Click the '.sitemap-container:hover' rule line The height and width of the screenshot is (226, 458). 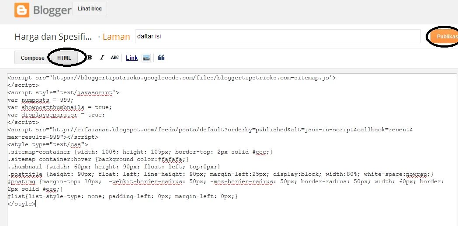click(x=98, y=159)
